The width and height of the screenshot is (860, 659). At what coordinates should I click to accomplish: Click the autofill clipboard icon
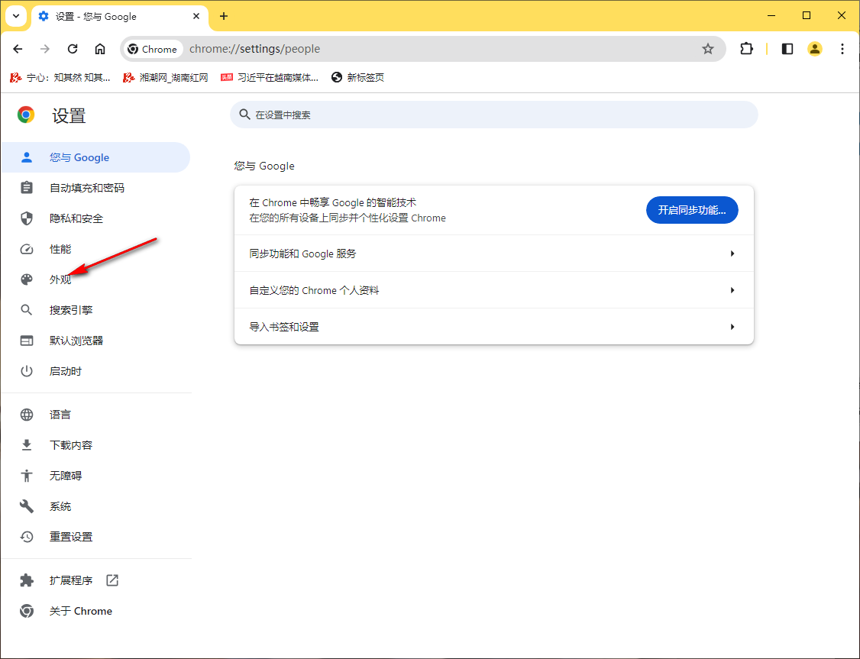coord(26,188)
